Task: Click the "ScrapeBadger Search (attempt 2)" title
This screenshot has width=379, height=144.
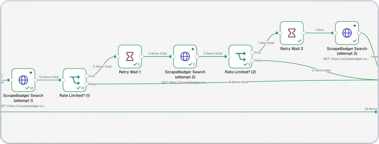Action: click(185, 75)
